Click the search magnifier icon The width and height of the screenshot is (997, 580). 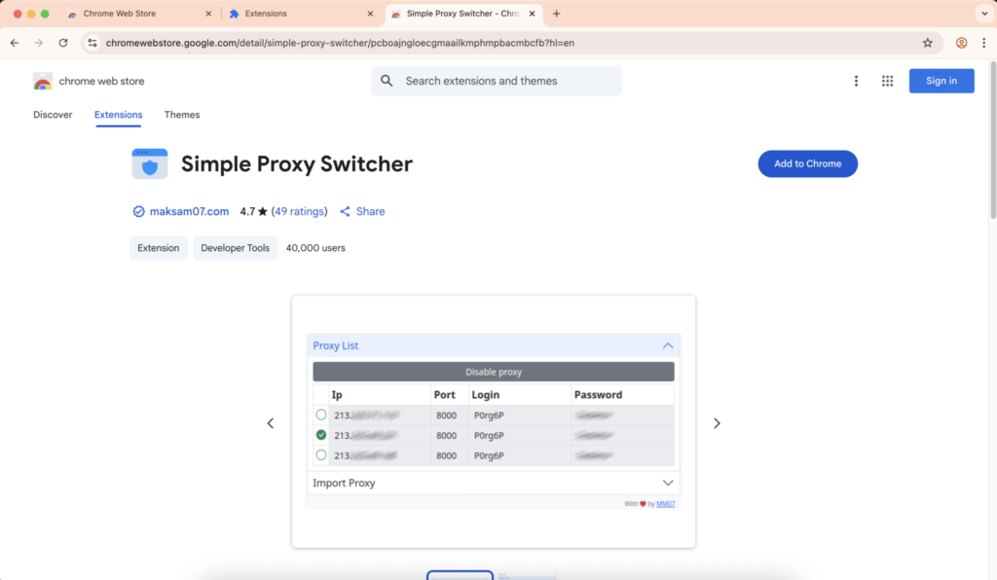[387, 81]
